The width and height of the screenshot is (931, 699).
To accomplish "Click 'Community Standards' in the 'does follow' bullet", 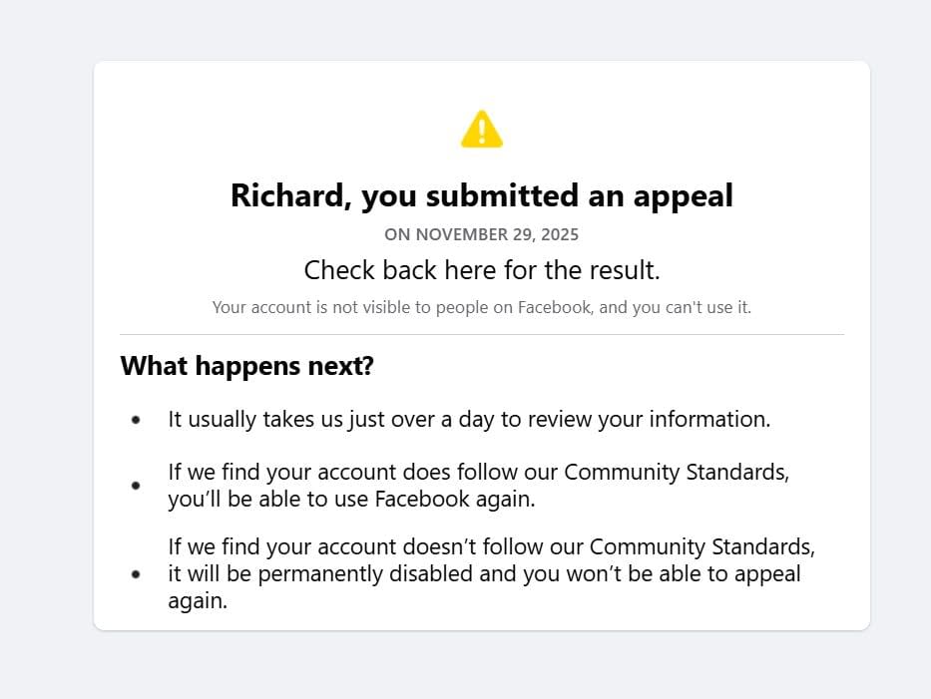I will click(677, 472).
